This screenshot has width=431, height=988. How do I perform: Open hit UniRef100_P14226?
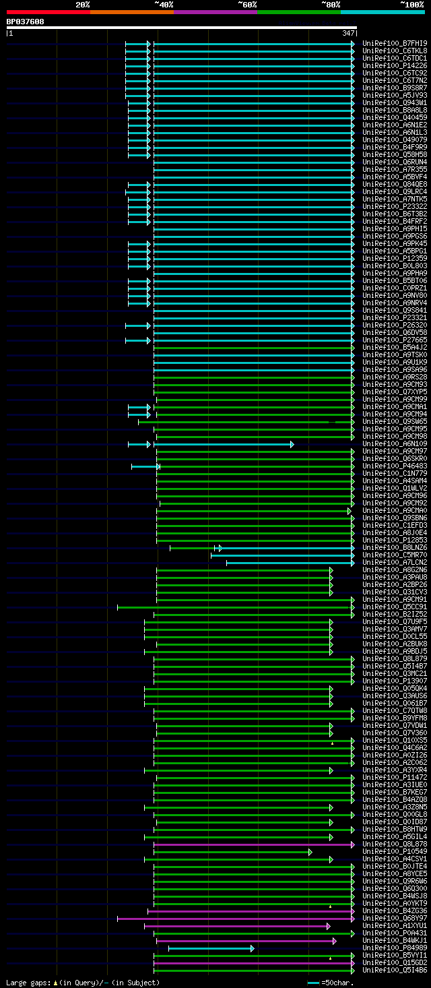[395, 65]
